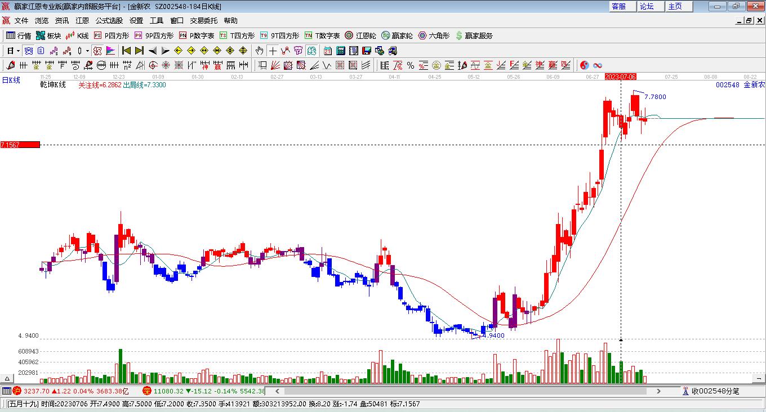Screen dimensions: 766x412
Task: Select the 2023-07-06 date marker
Action: 620,77
